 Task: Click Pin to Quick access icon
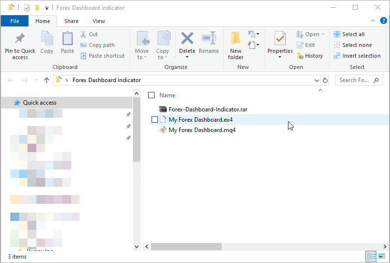pos(20,39)
